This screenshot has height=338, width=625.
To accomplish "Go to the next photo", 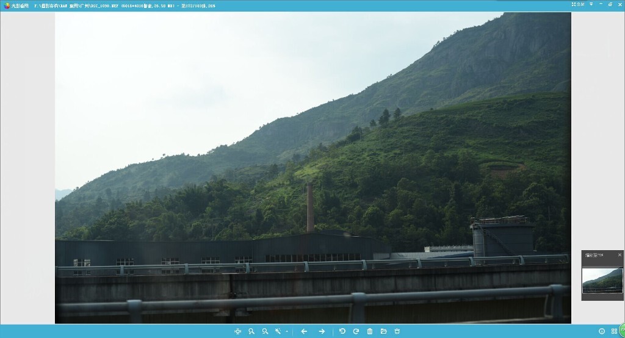I will (x=322, y=331).
